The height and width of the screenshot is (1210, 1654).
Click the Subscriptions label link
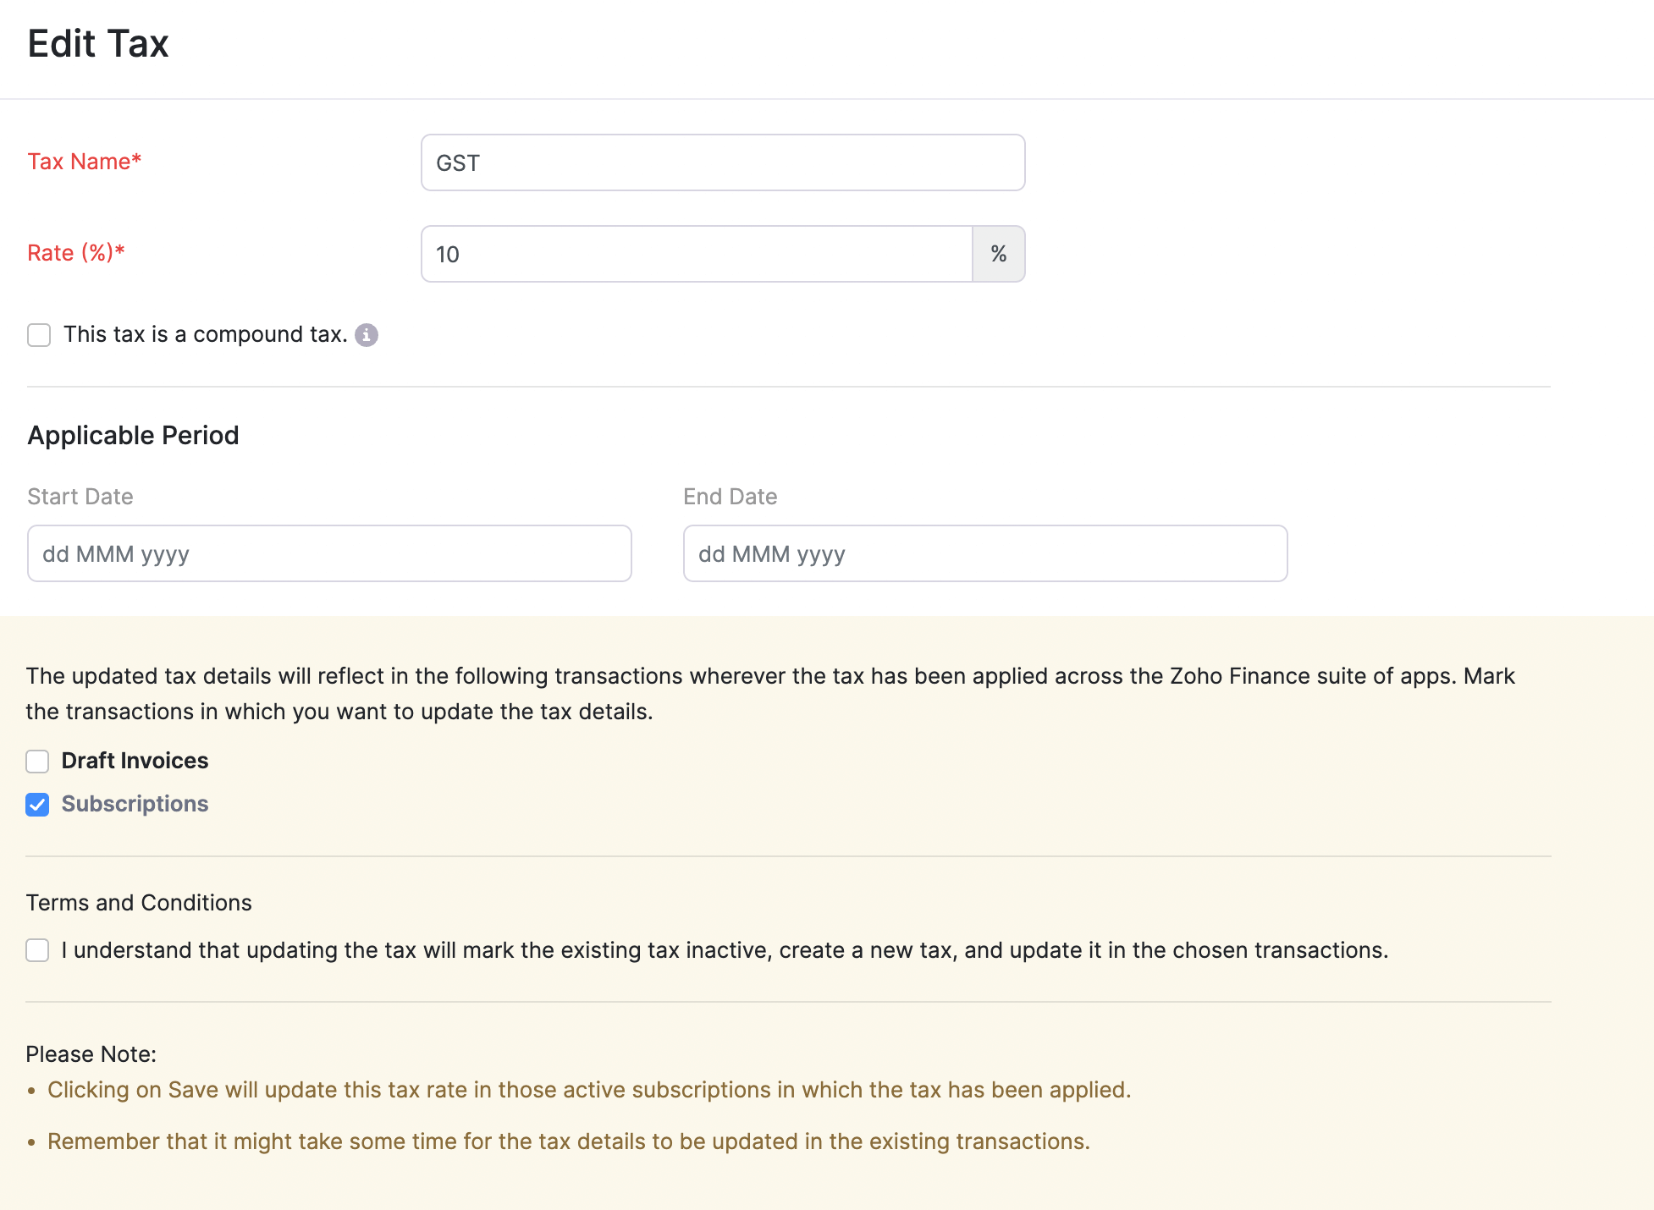point(135,805)
